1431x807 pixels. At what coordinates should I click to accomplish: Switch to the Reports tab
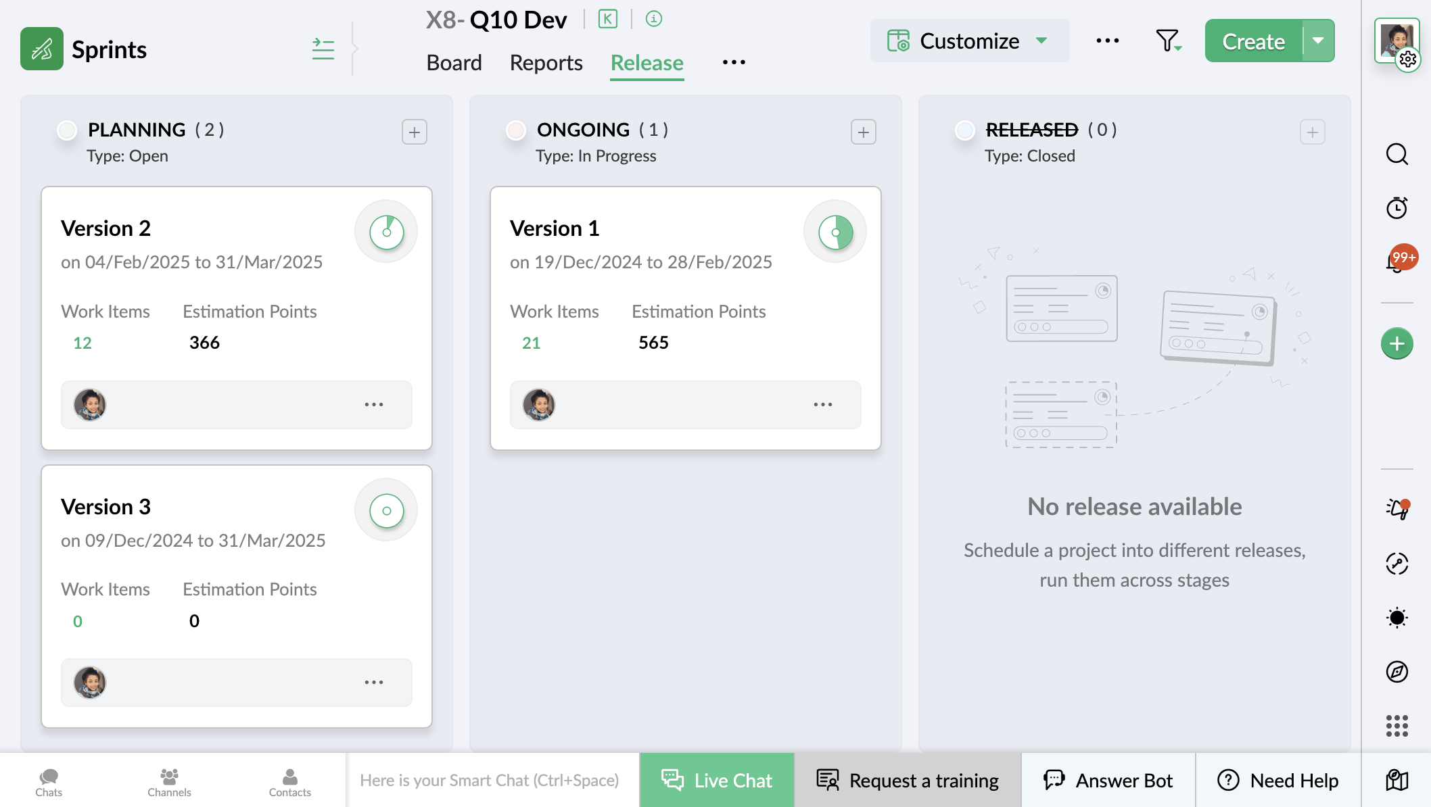point(546,63)
